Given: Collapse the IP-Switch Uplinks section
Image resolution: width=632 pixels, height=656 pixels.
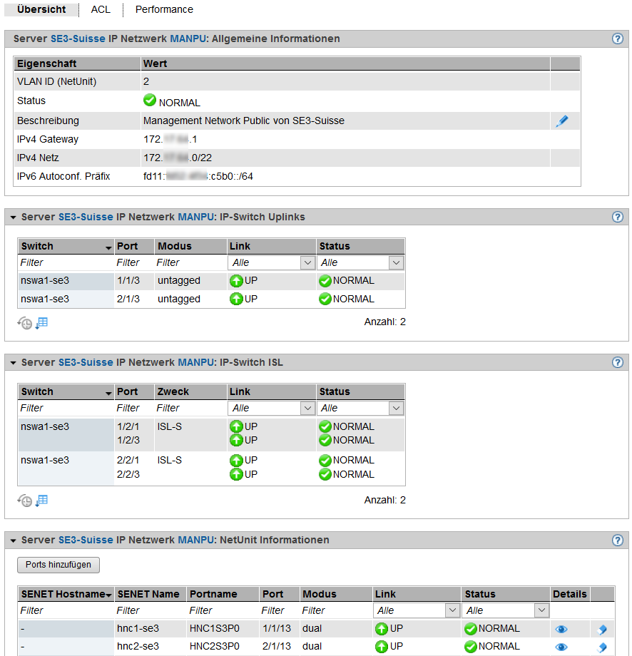Looking at the screenshot, I should (13, 217).
